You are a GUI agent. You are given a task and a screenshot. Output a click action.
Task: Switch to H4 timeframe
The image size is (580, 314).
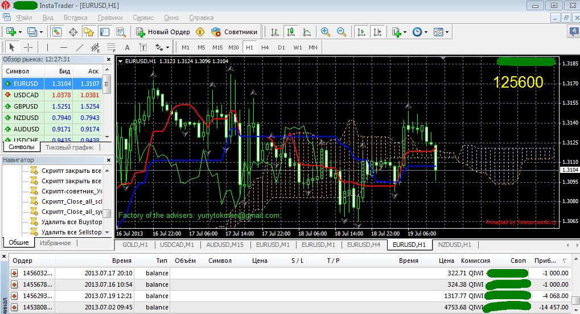click(x=265, y=47)
